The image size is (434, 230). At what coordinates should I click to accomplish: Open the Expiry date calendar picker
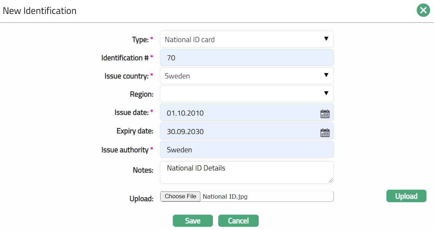coord(325,132)
